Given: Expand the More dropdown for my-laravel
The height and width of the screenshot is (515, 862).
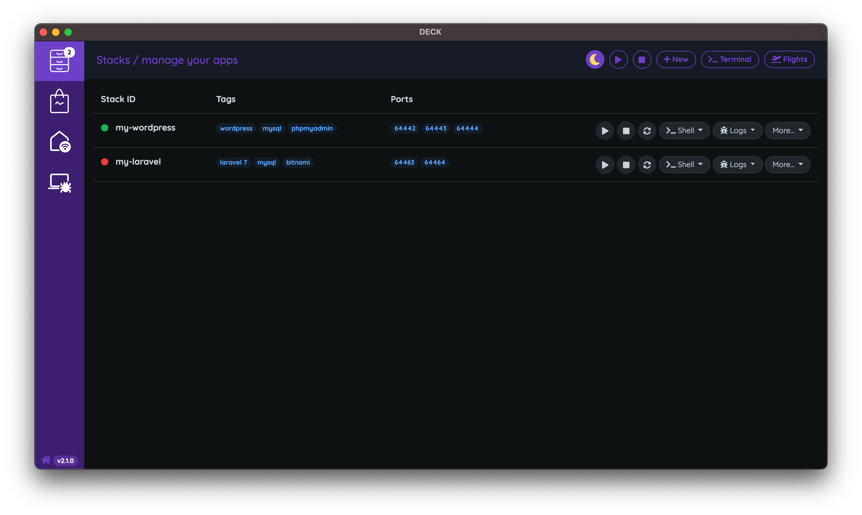Looking at the screenshot, I should pyautogui.click(x=787, y=164).
